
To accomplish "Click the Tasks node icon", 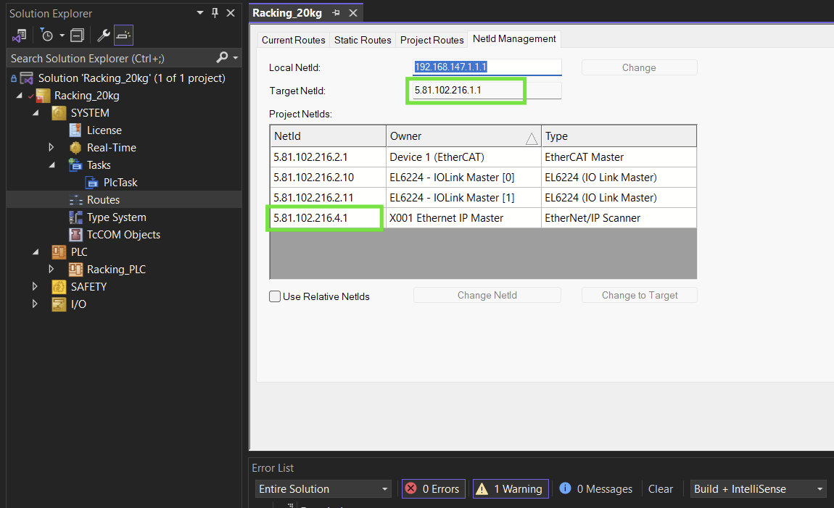I will coord(75,165).
